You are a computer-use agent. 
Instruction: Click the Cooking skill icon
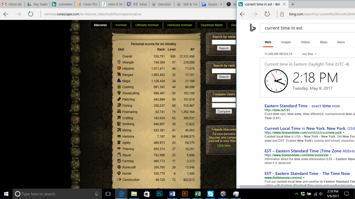119,87
